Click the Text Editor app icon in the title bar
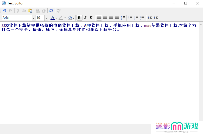 4,3
